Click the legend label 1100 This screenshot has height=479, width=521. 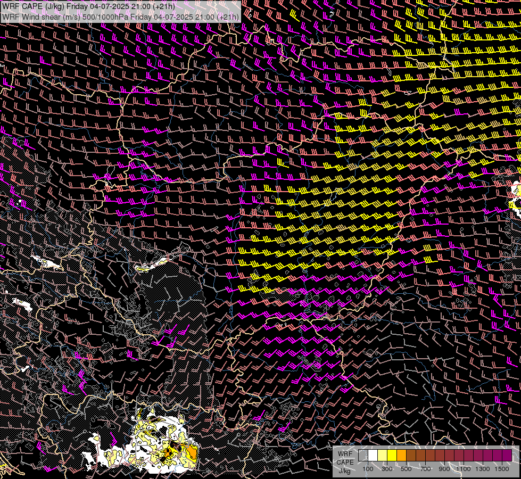[463, 469]
